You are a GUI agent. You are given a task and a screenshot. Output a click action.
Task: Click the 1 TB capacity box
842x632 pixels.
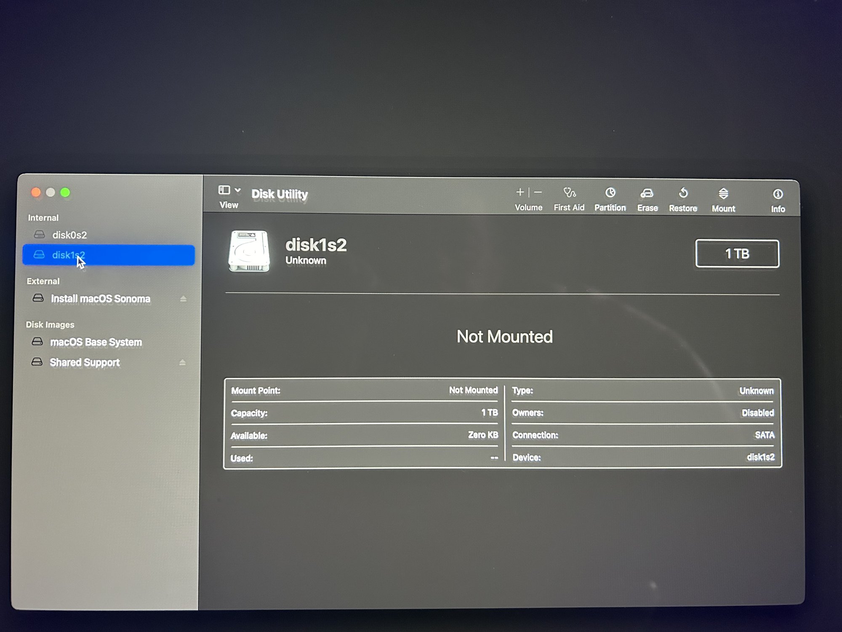click(x=737, y=254)
